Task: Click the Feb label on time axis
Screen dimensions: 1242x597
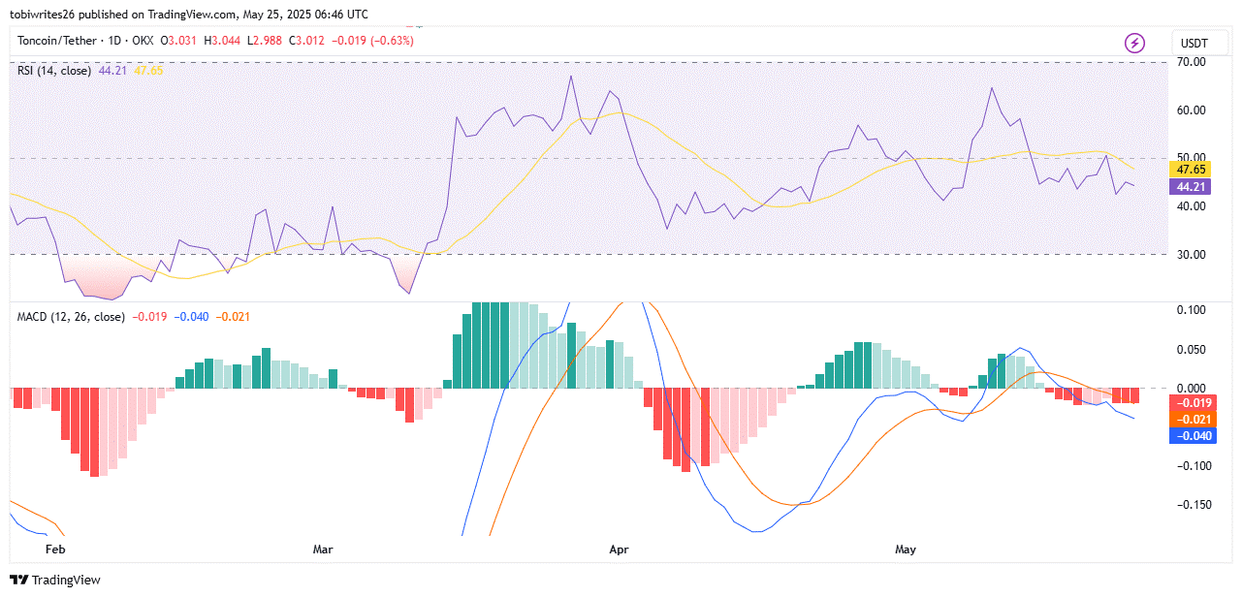Action: point(55,550)
